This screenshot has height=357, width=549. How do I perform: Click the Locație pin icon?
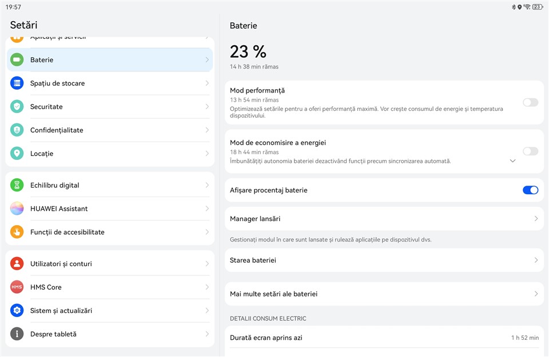pyautogui.click(x=17, y=154)
